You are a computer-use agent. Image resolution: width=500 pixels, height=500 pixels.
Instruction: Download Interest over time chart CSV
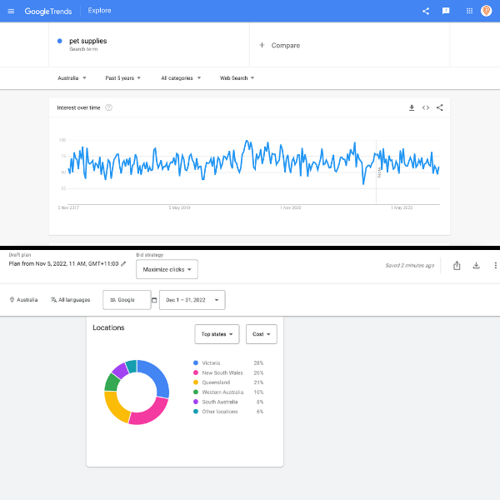pyautogui.click(x=412, y=107)
